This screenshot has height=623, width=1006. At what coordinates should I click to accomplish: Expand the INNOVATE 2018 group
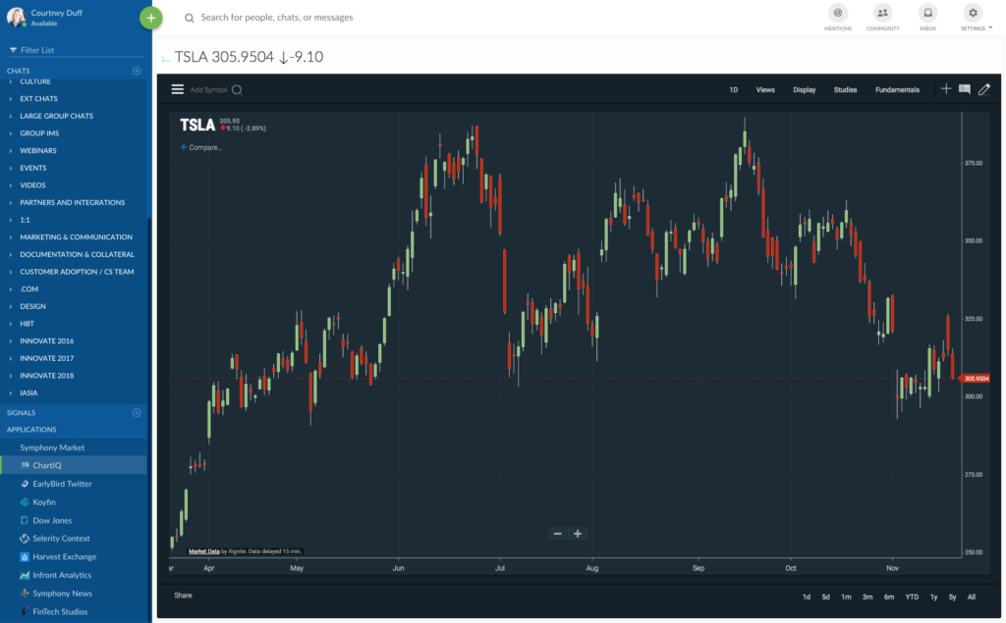[x=10, y=376]
